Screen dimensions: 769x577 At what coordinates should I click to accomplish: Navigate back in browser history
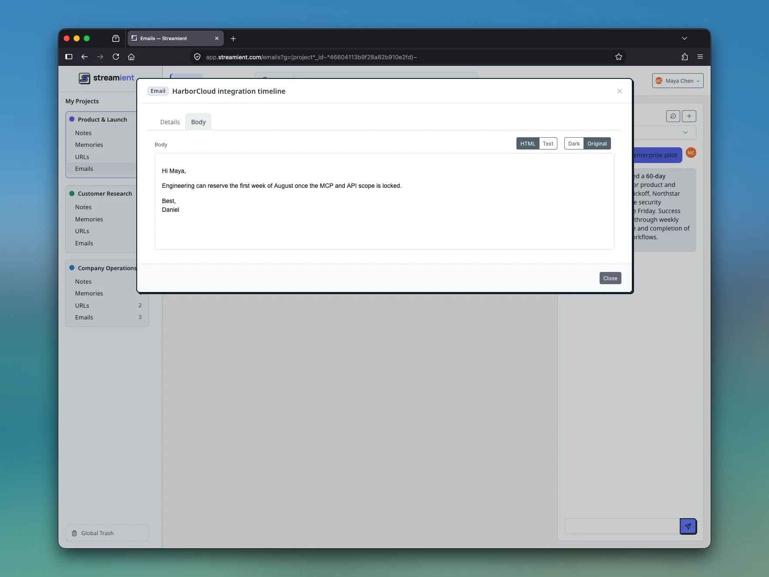coord(84,57)
